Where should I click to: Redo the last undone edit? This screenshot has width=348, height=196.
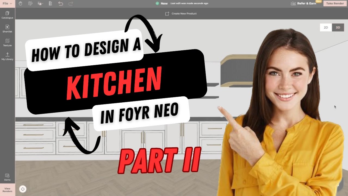pos(71,4)
